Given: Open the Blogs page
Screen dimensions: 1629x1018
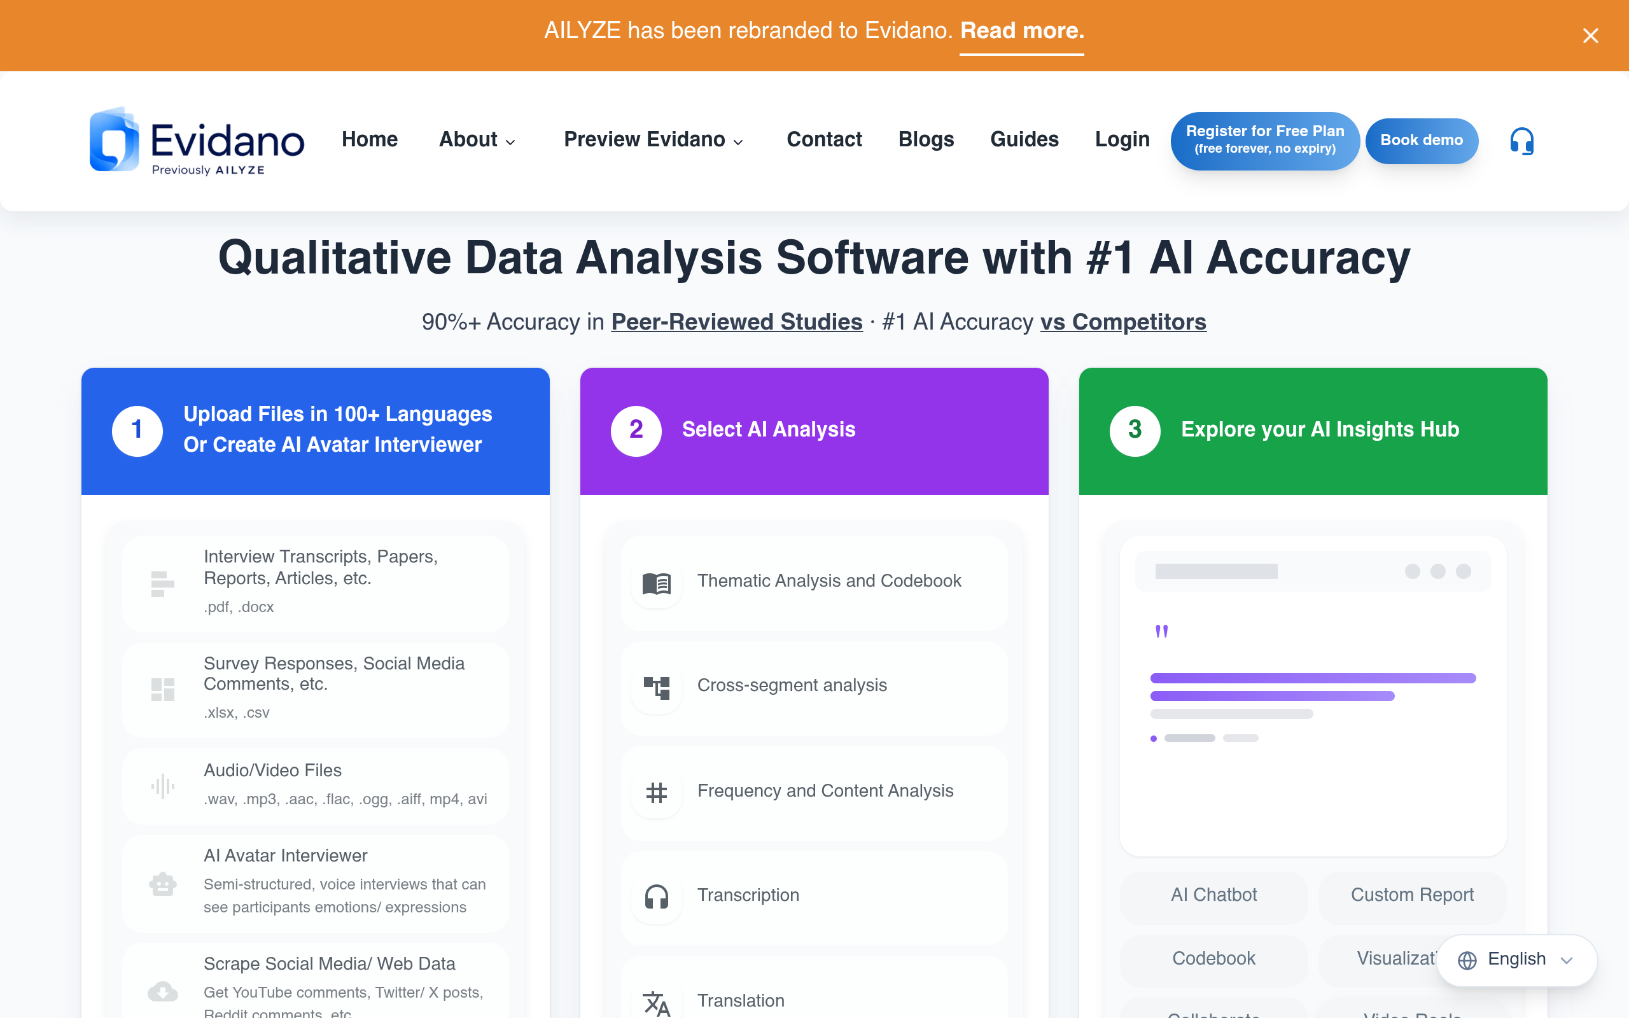Looking at the screenshot, I should click(926, 139).
